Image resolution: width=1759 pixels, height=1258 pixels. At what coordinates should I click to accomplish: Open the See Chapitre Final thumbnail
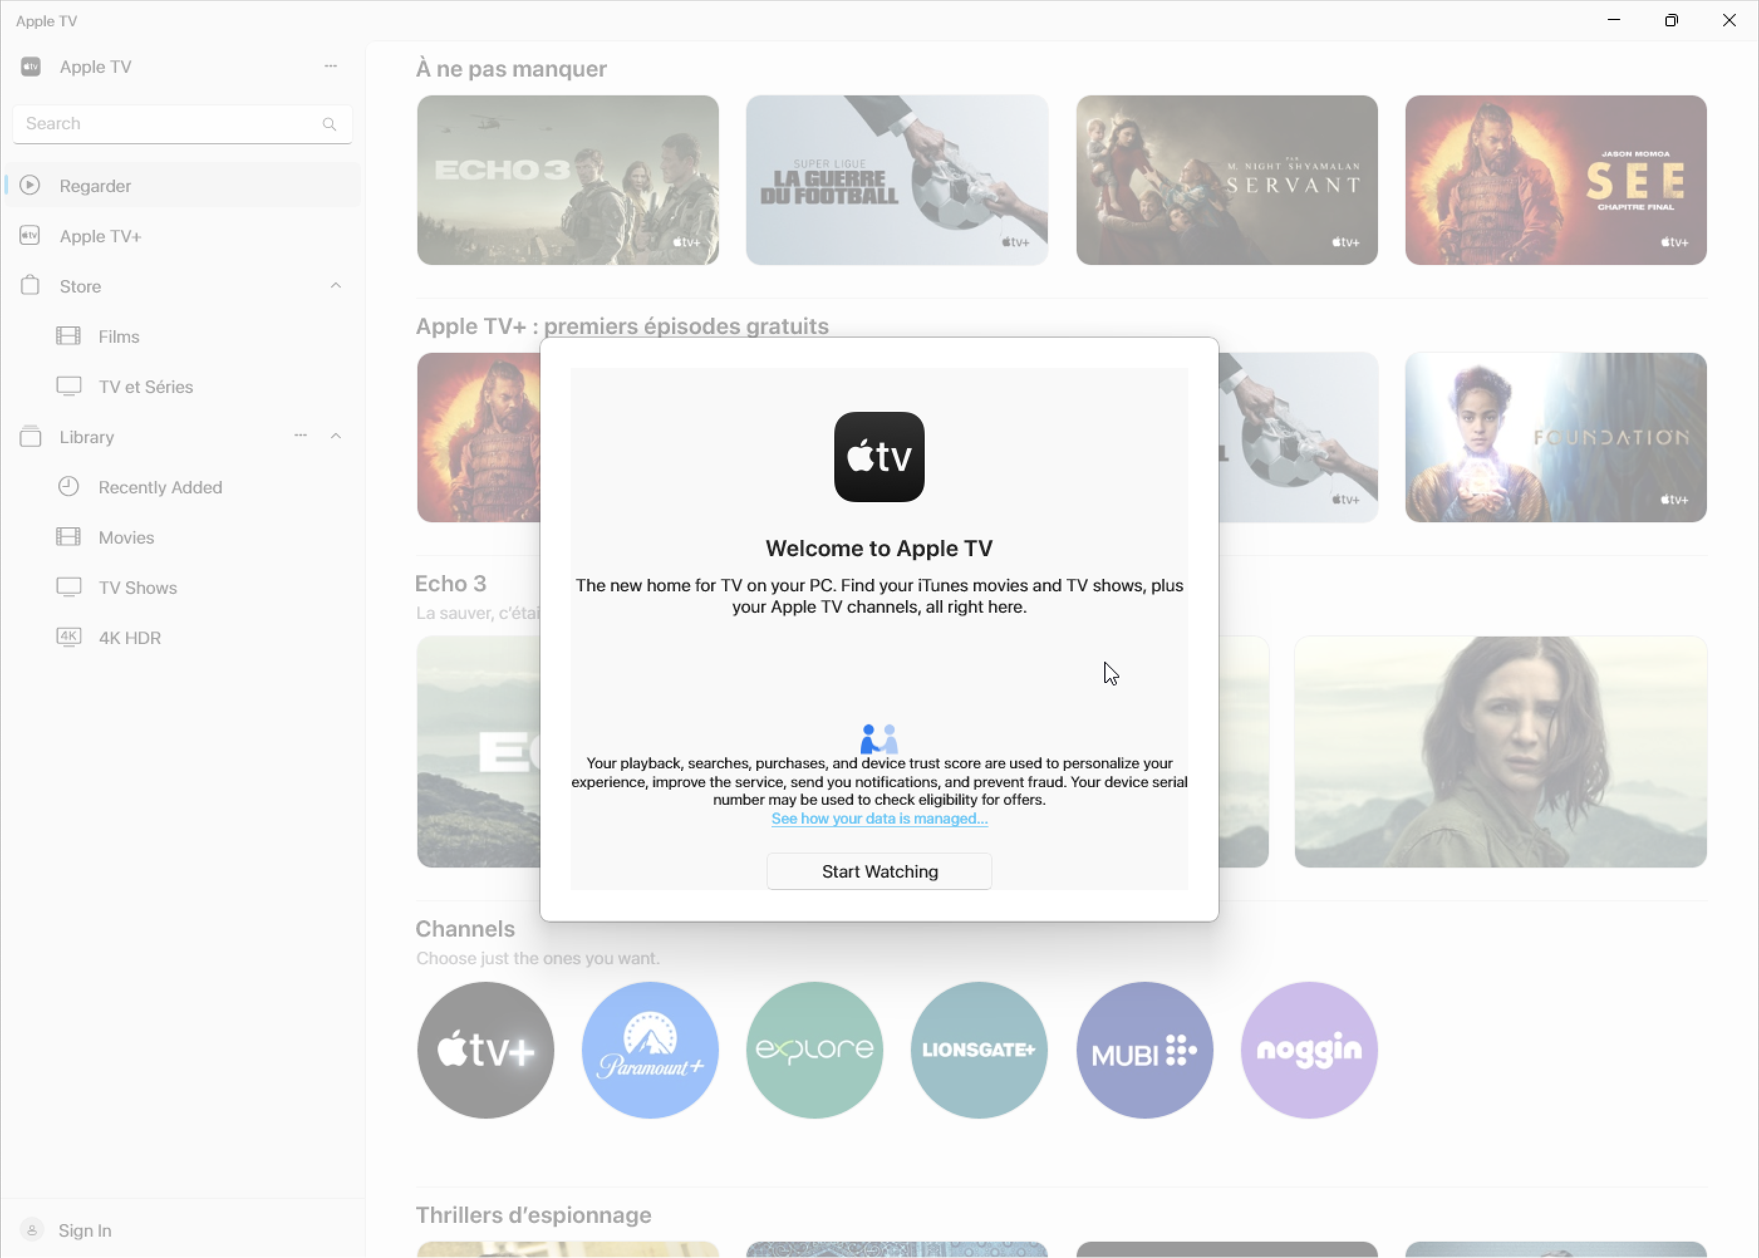click(1556, 181)
